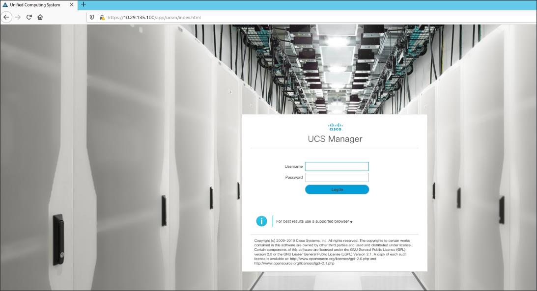Click the Log In button

coord(337,189)
